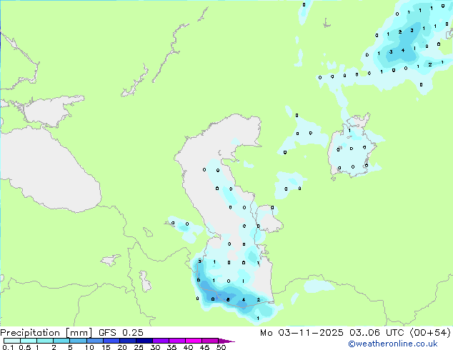Click the "GFS" model name text
Screen dimensions: 453x350
[107, 333]
